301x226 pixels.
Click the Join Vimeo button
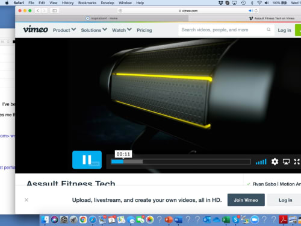[246, 200]
